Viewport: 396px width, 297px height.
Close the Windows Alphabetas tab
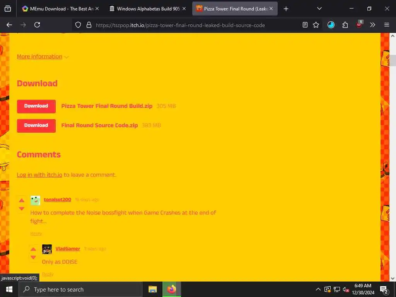click(x=184, y=9)
